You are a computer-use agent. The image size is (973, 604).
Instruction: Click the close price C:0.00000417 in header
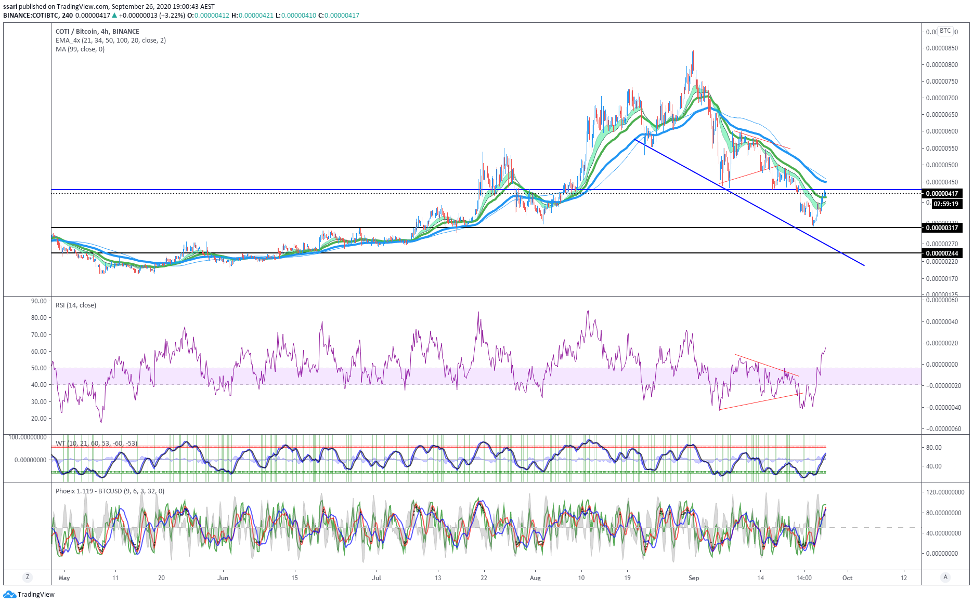tap(339, 16)
